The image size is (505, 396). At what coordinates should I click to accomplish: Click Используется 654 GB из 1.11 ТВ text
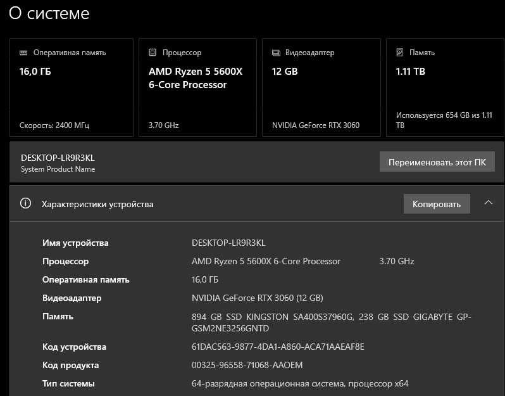[444, 120]
